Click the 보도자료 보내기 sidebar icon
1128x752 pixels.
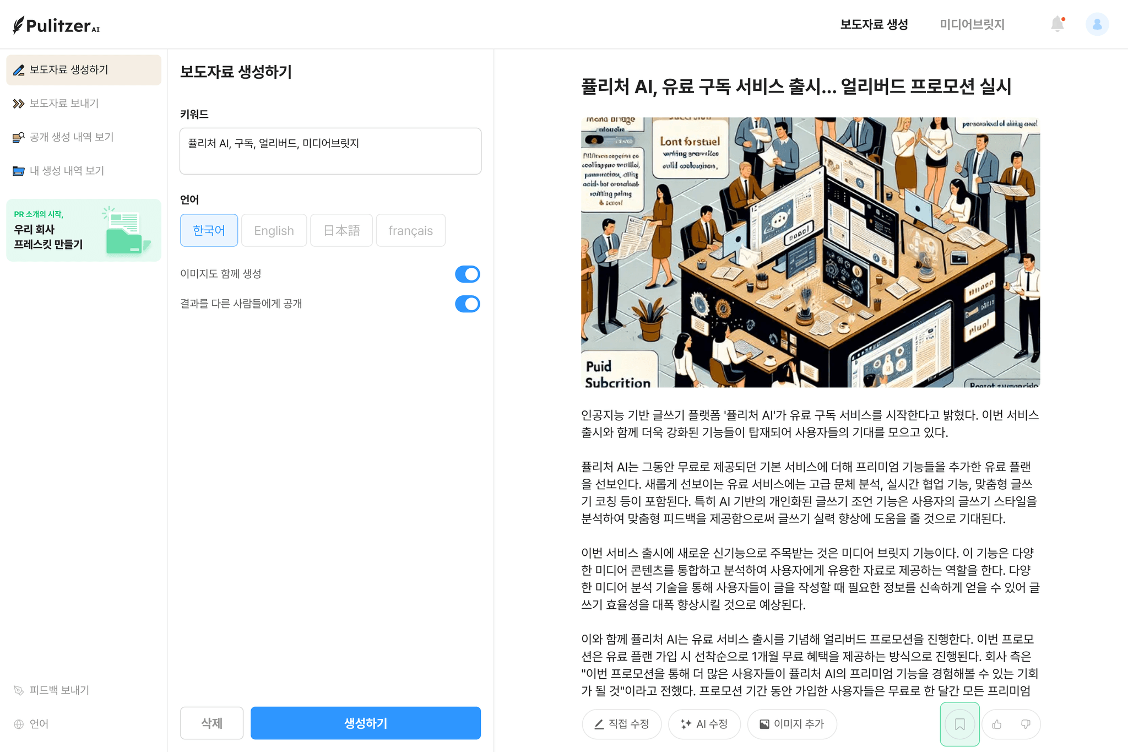click(18, 103)
